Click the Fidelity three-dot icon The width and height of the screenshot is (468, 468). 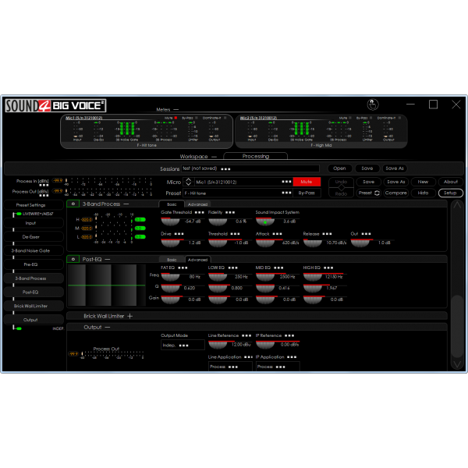point(230,212)
